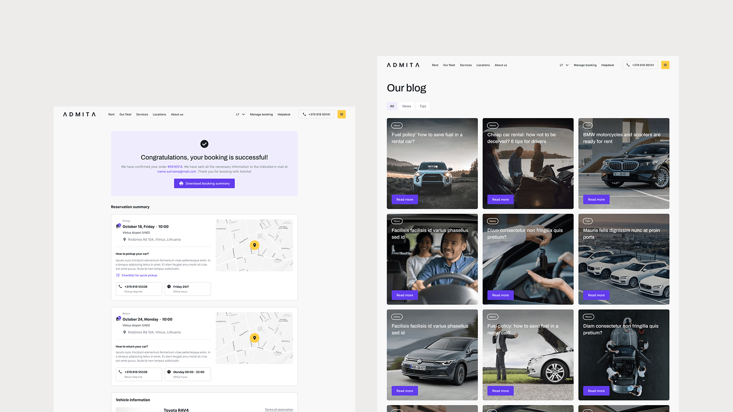733x412 pixels.
Task: Read more on Facilisis article with smiling driver
Action: pyautogui.click(x=405, y=295)
